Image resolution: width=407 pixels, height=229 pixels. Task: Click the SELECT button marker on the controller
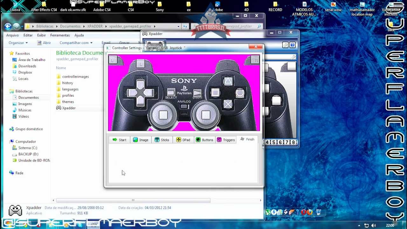click(171, 93)
